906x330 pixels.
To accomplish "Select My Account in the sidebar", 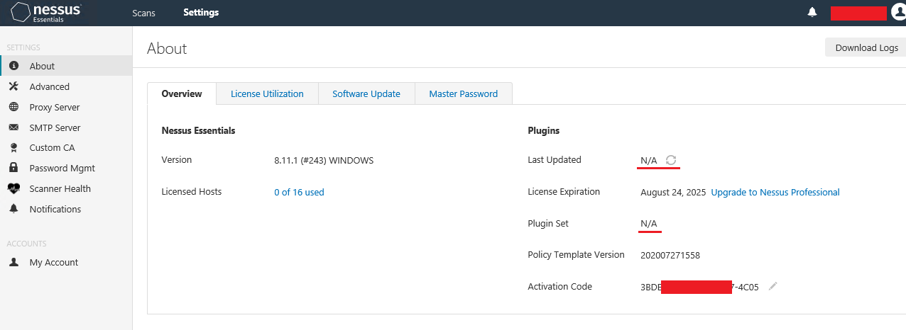I will 66,262.
